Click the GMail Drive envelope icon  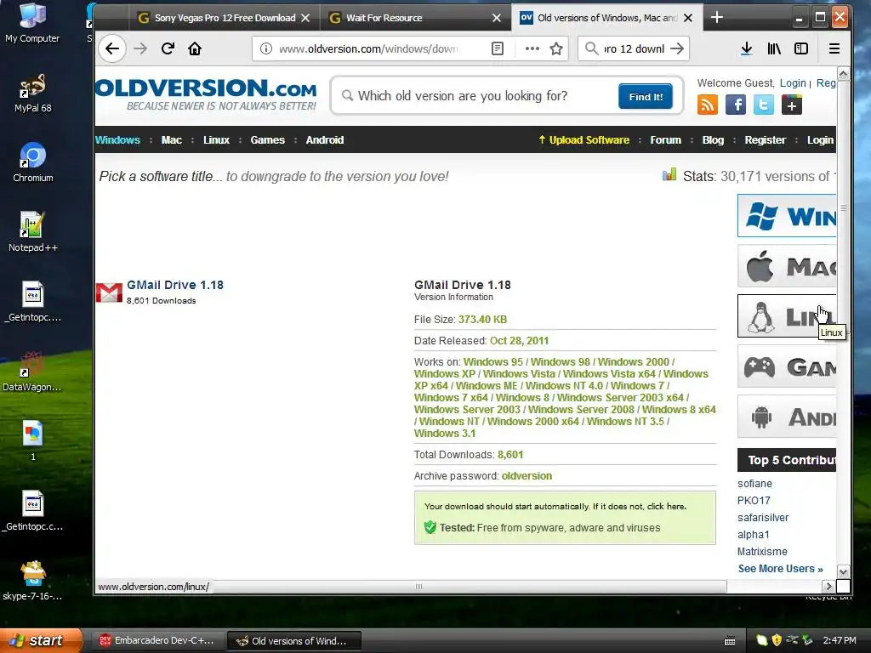pyautogui.click(x=109, y=292)
